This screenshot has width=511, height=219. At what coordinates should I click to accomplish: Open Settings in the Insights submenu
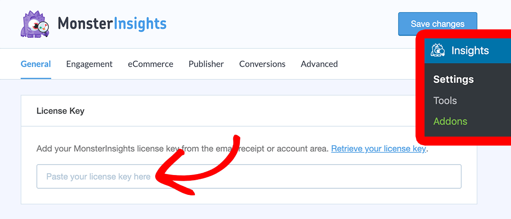click(x=453, y=79)
